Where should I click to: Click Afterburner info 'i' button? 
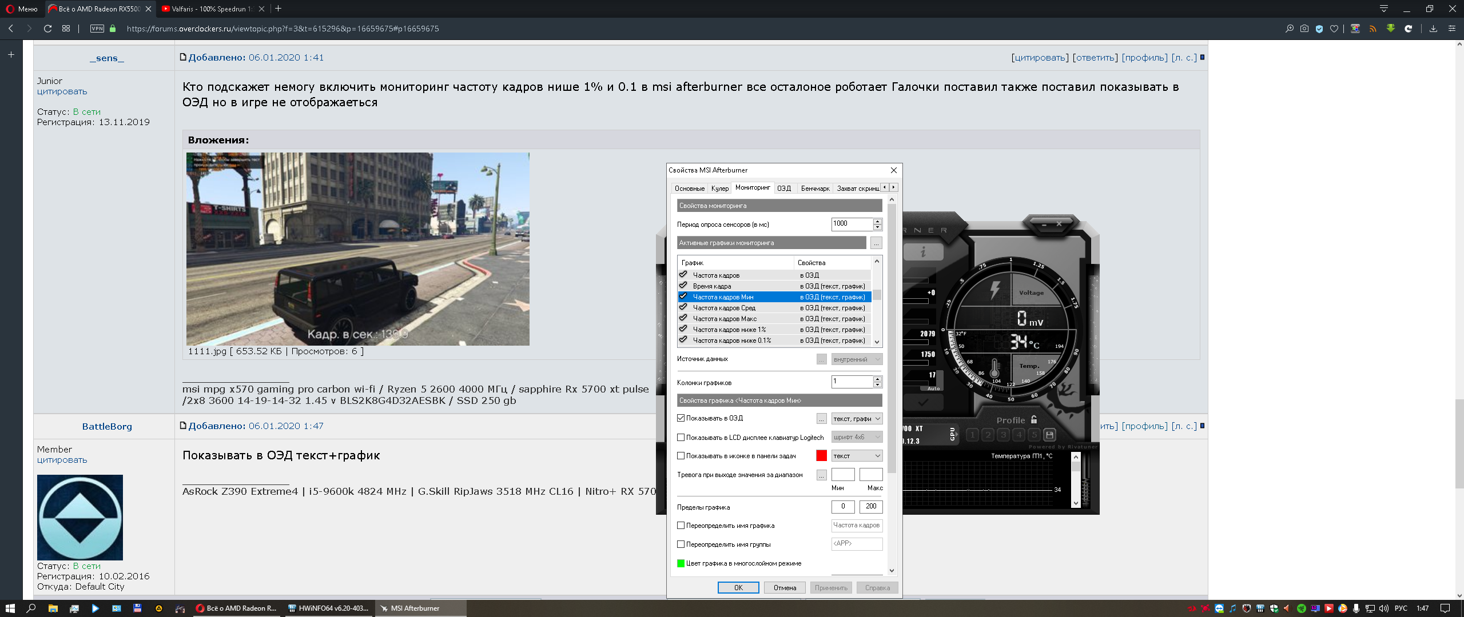click(x=923, y=252)
